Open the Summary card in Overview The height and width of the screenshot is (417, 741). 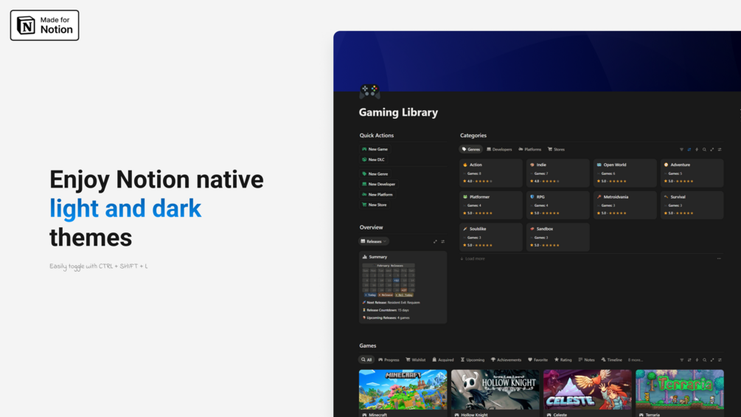point(403,287)
